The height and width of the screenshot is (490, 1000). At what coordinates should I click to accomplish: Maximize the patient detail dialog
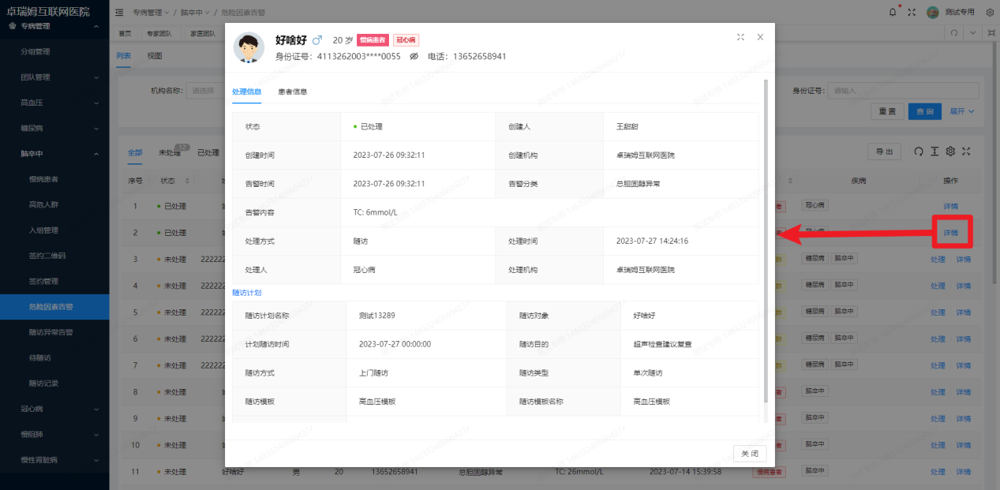tap(740, 37)
